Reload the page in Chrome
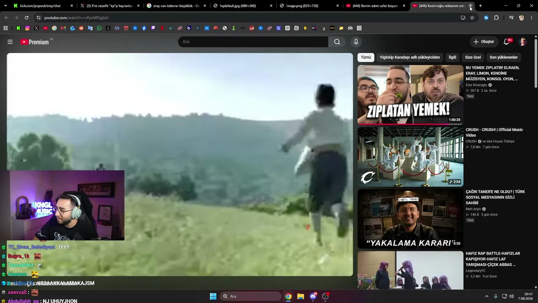The height and width of the screenshot is (303, 538). (x=26, y=18)
